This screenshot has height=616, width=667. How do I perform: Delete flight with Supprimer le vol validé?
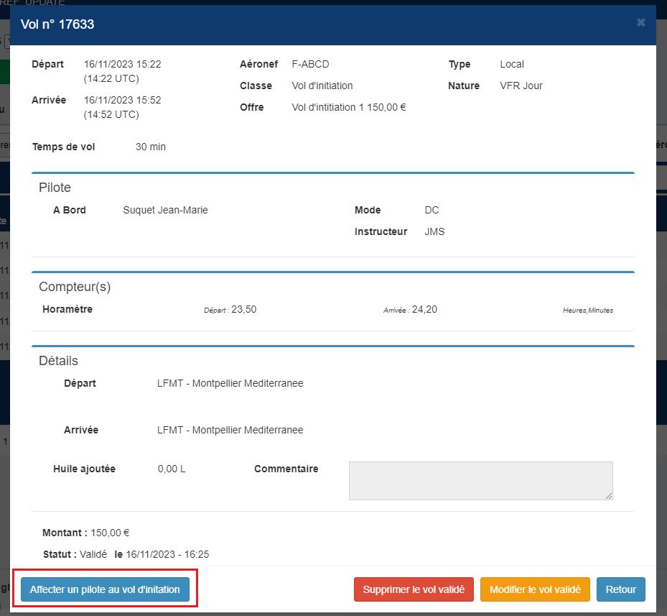click(414, 589)
